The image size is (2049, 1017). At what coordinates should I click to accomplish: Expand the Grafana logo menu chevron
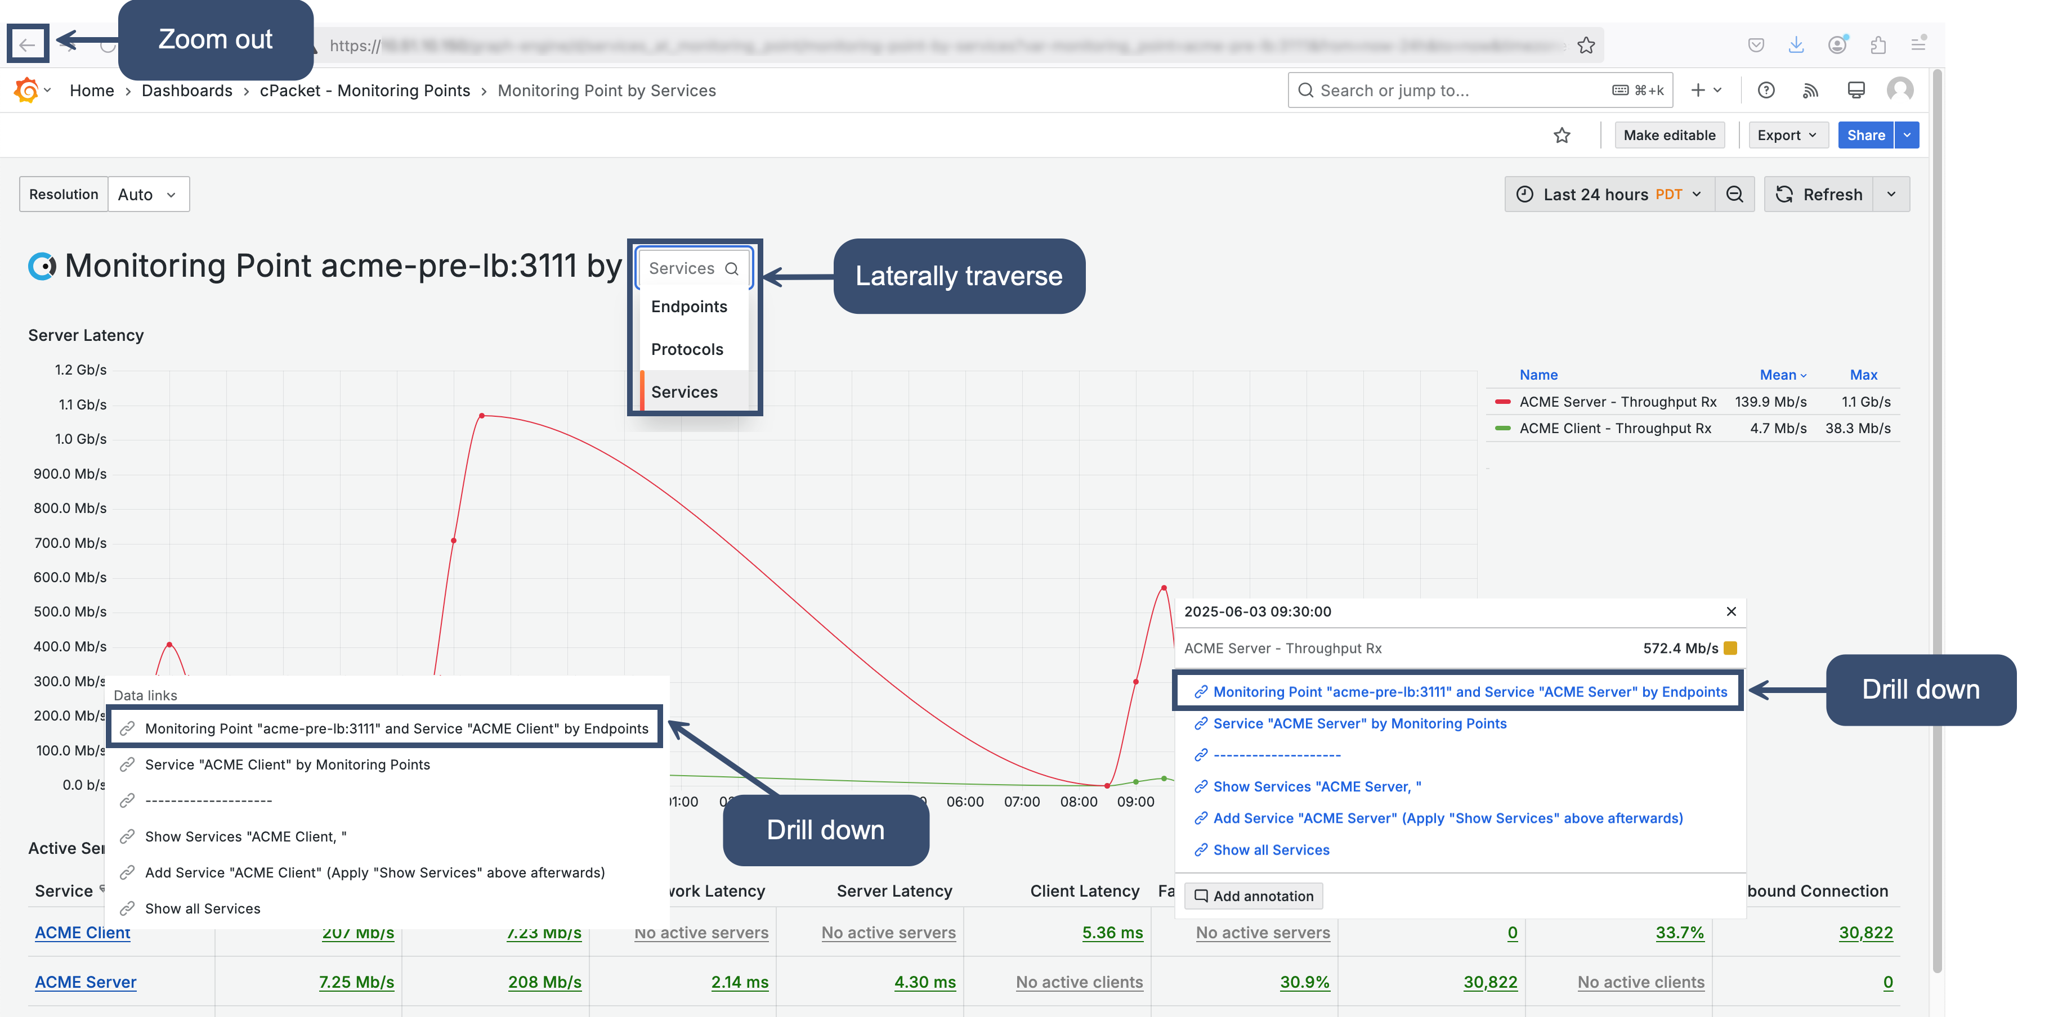[48, 91]
